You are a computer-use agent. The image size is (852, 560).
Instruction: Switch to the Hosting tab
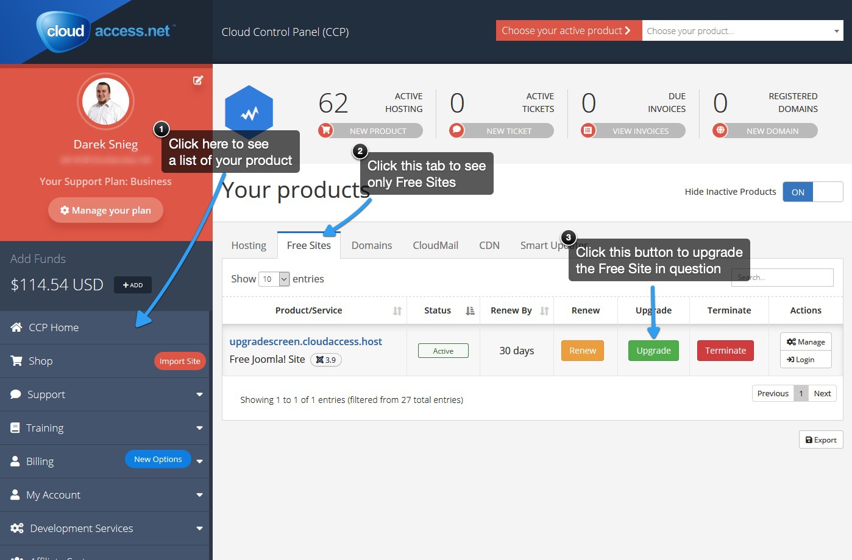(249, 245)
